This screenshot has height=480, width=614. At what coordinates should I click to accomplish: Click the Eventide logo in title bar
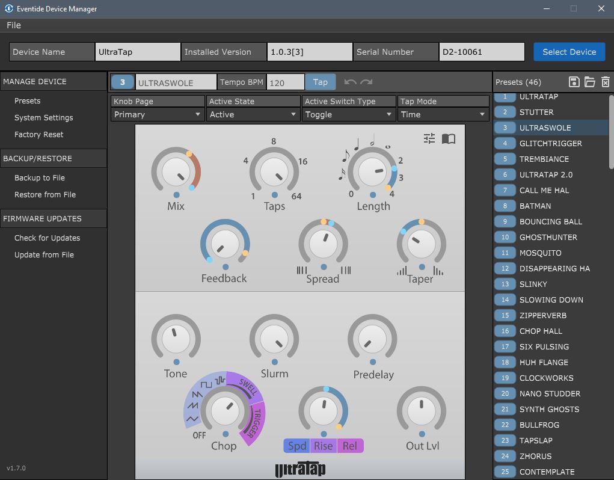click(x=8, y=8)
